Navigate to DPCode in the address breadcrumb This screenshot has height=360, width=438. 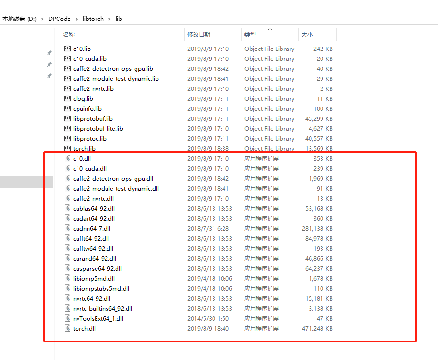[x=59, y=19]
